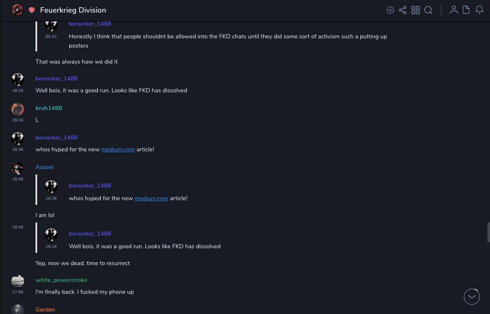Screen dimensions: 490x314
Task: Click the Garzon username at the bottom
Action: [45, 309]
